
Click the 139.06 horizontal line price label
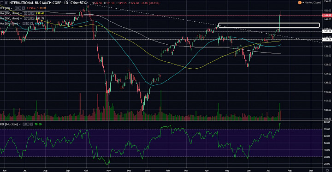[326, 39]
